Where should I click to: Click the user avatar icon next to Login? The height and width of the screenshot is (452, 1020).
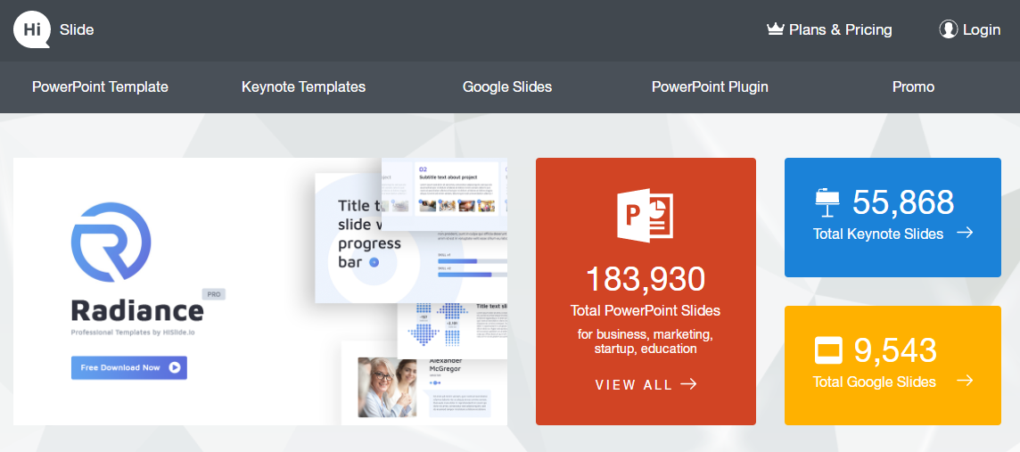point(949,29)
